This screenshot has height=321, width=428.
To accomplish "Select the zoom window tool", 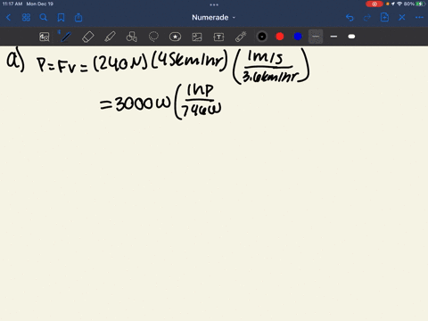I will [45, 37].
